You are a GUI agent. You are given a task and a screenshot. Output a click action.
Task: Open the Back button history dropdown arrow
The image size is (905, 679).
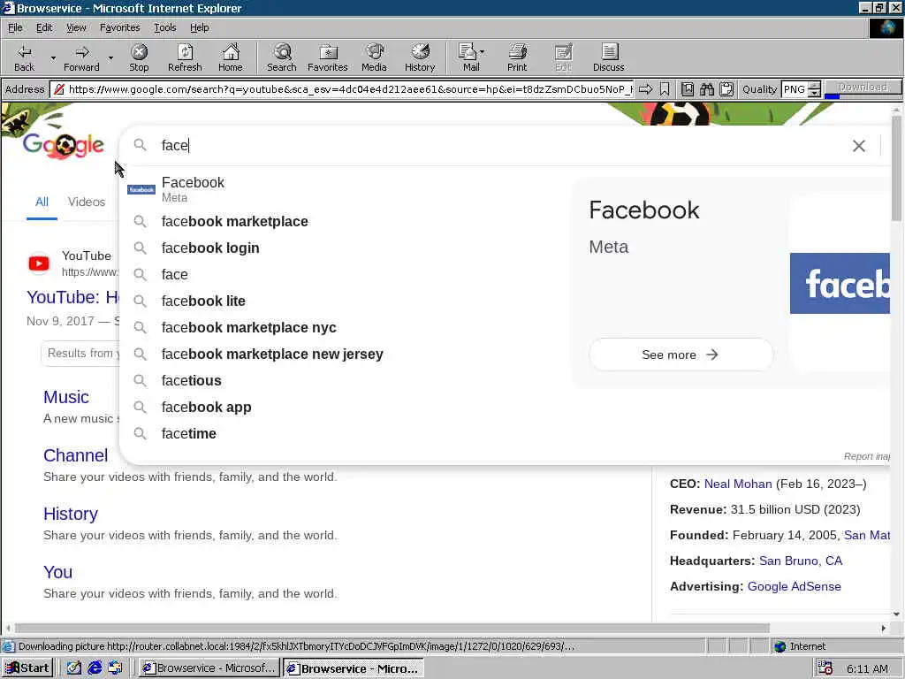pyautogui.click(x=53, y=57)
